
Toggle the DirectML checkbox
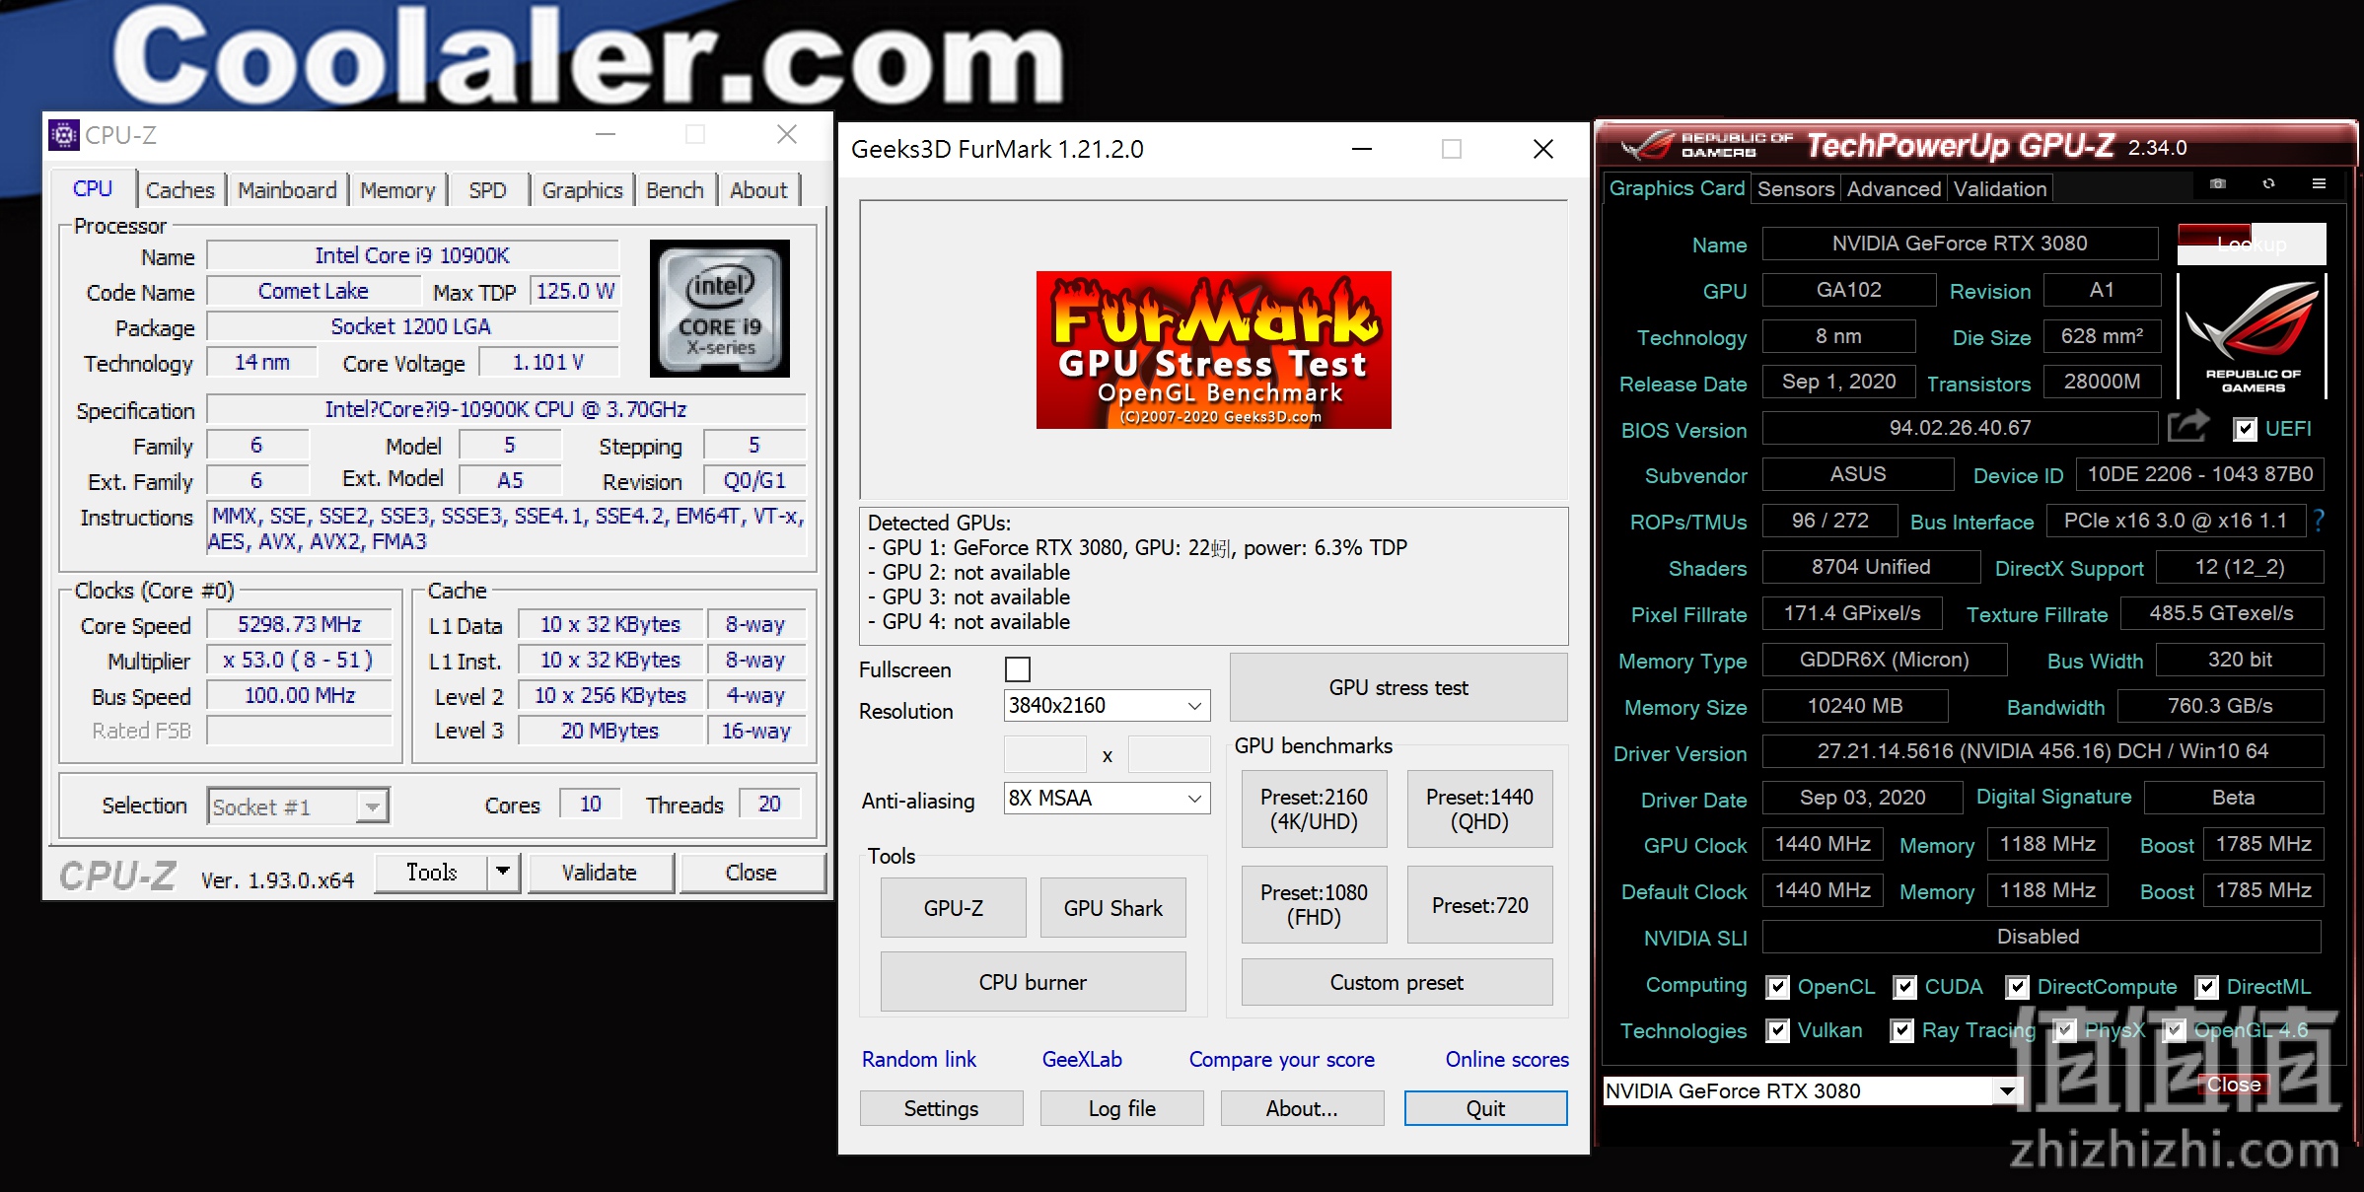2207,987
